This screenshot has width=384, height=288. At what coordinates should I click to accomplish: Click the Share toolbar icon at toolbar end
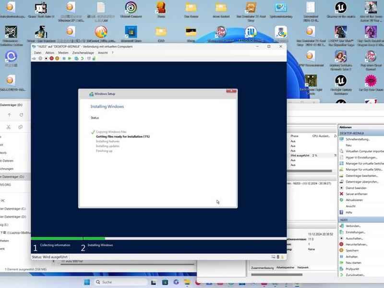click(94, 59)
